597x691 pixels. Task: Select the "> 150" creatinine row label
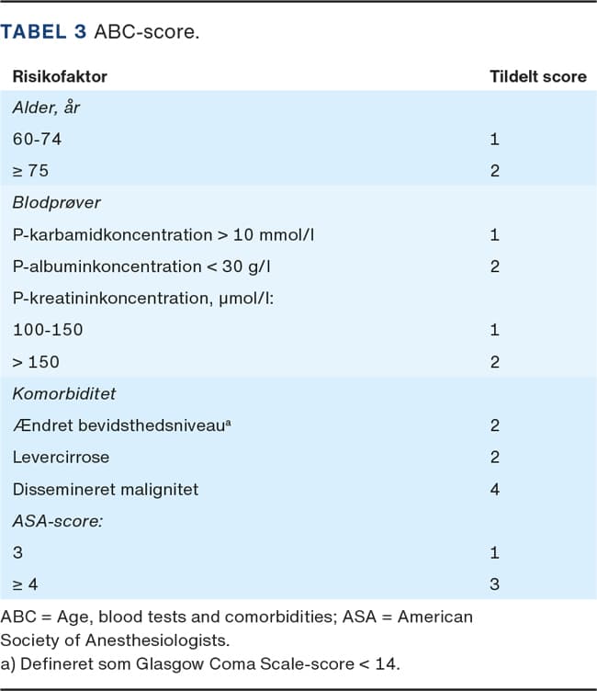pos(35,362)
